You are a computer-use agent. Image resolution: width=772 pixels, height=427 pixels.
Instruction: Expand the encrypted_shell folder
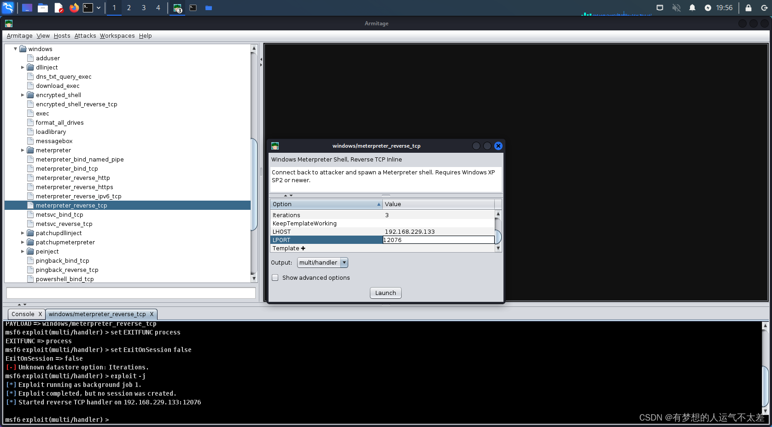pos(23,95)
